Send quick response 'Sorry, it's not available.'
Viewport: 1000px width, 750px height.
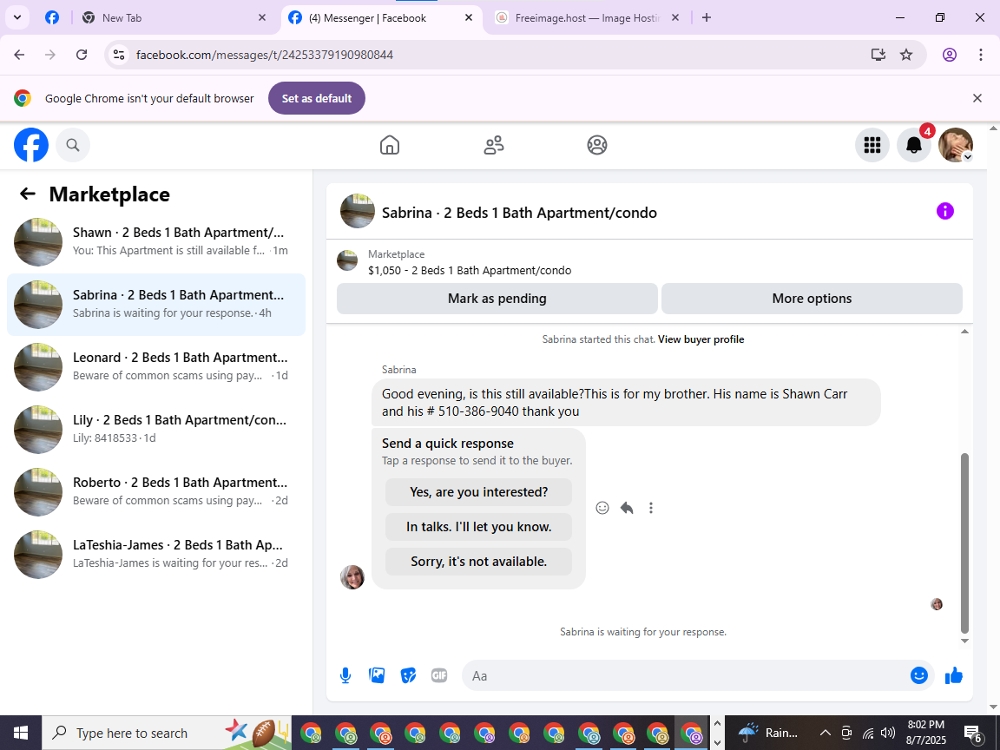tap(479, 562)
